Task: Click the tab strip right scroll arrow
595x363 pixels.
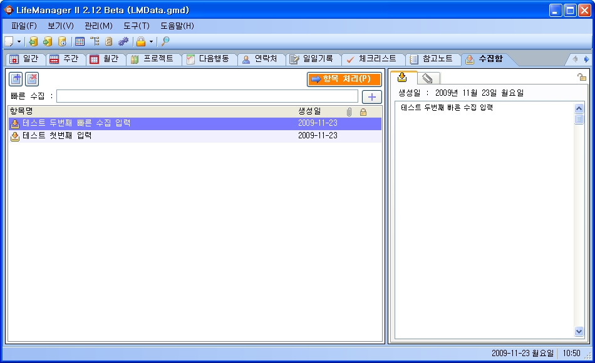Action: pos(586,59)
